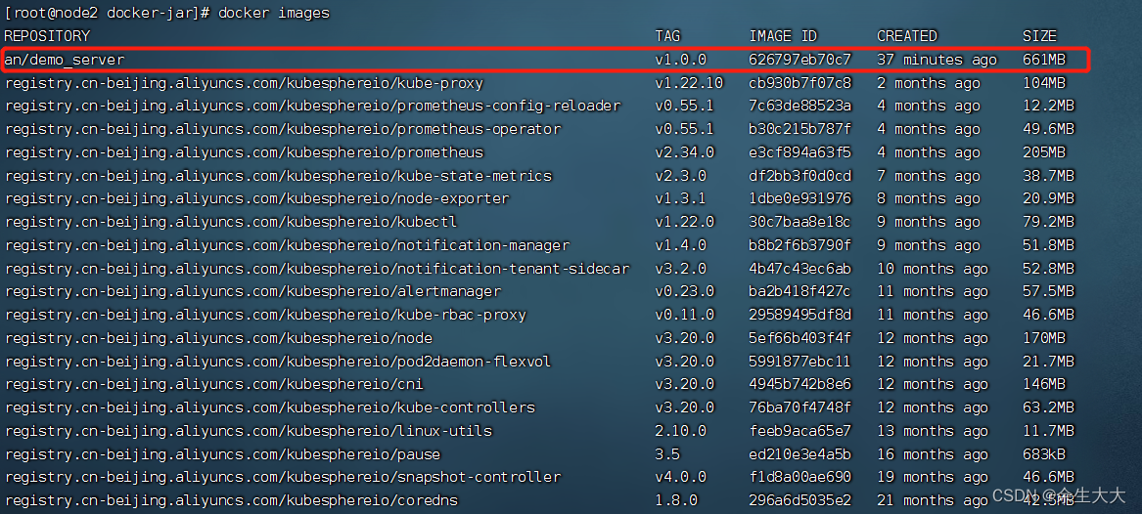1142x514 pixels.
Task: Select the kube-state-metrics repository name
Action: [x=278, y=176]
